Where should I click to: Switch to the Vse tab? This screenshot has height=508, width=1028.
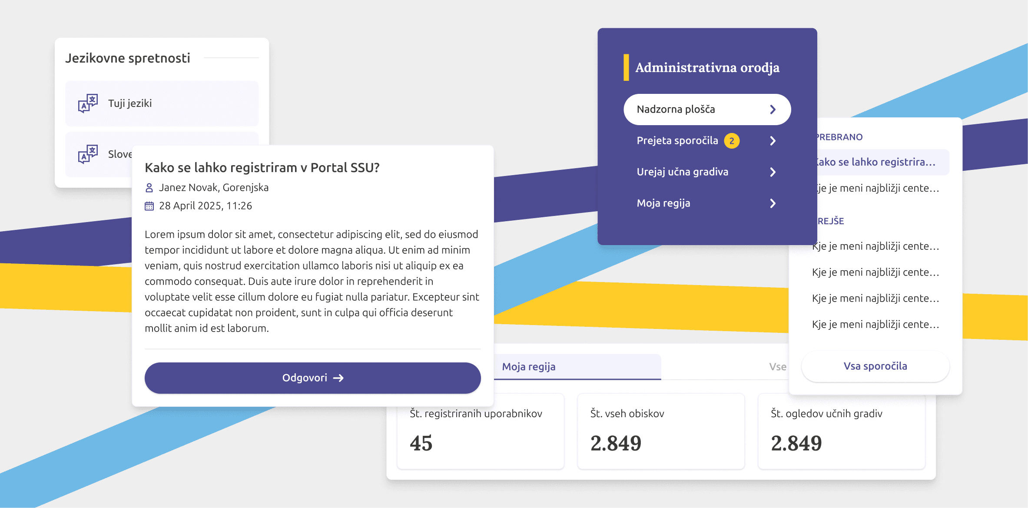tap(777, 367)
